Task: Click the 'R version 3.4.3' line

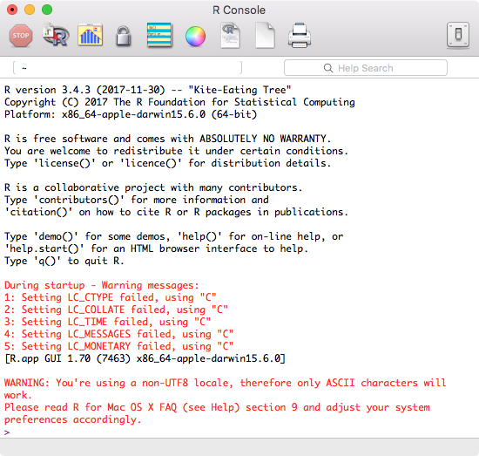Action: pyautogui.click(x=147, y=90)
